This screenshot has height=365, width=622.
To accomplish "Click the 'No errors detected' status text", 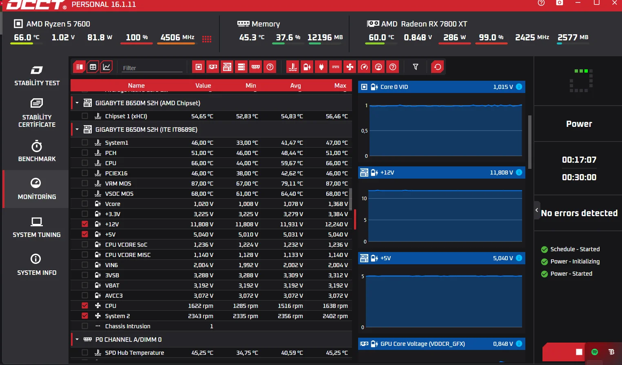I will pos(579,213).
